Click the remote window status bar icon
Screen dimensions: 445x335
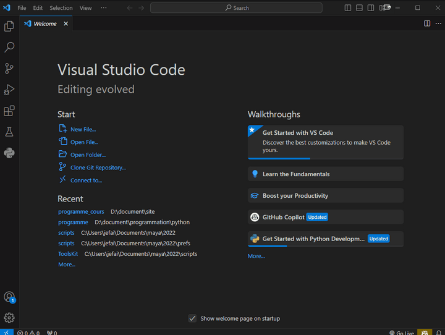[x=7, y=332]
